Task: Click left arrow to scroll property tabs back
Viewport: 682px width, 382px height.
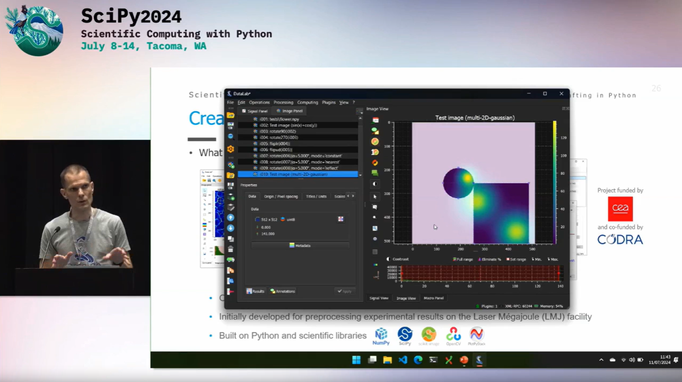Action: click(348, 196)
